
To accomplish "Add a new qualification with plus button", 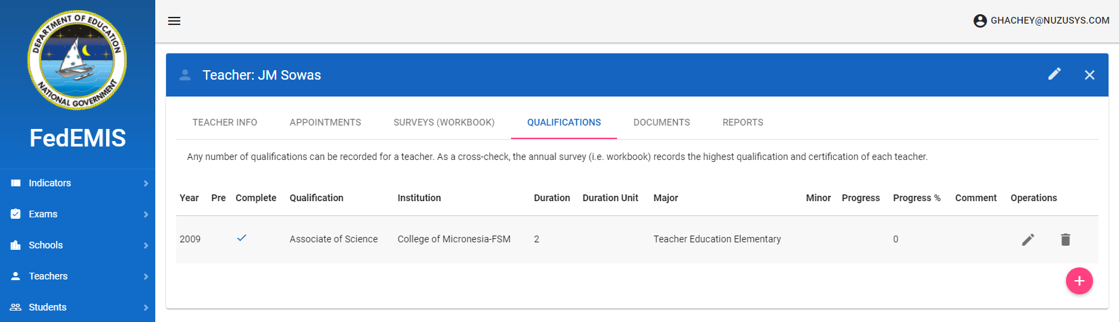I will pos(1079,281).
